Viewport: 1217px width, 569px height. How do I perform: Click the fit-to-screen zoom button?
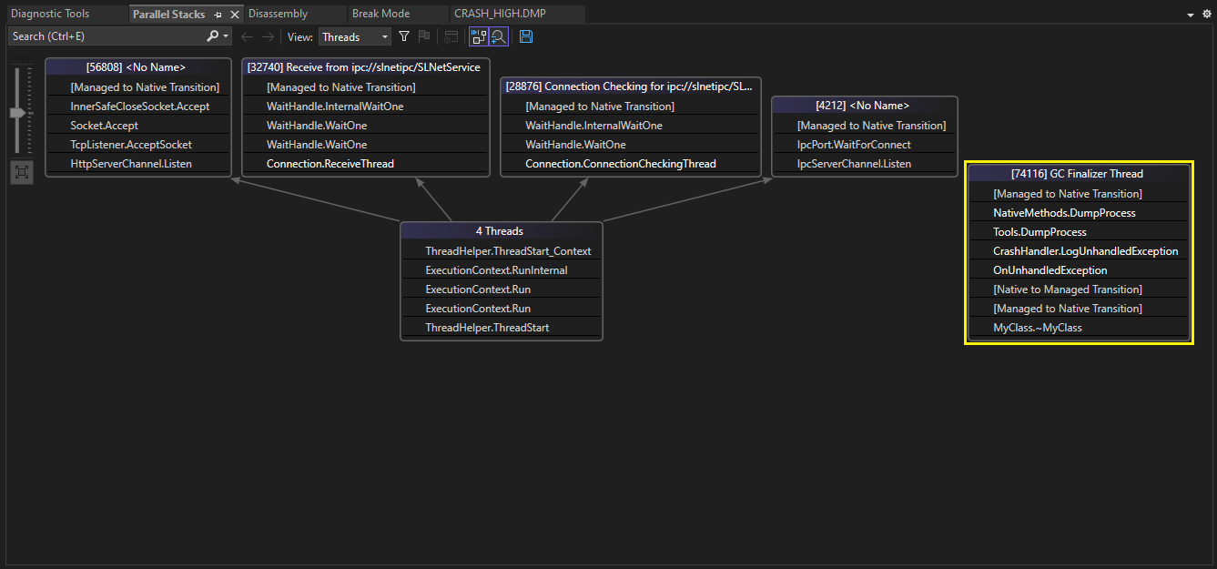point(21,172)
